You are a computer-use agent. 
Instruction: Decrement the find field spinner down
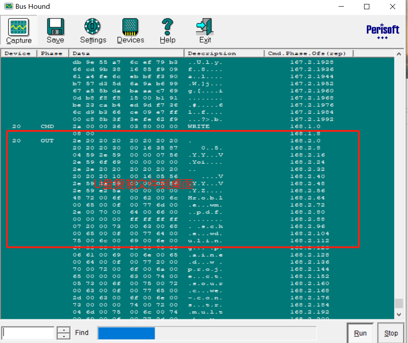(64, 336)
